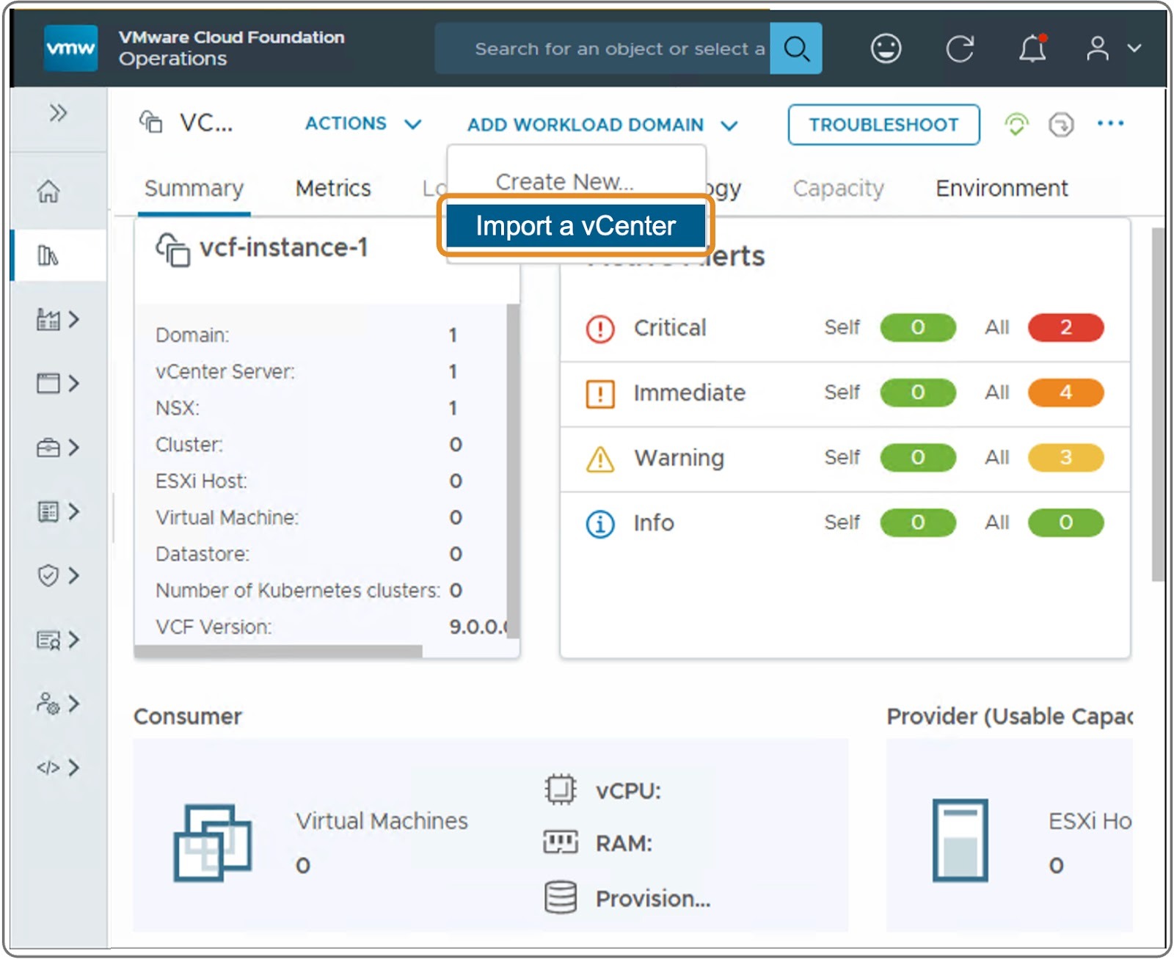
Task: Open the Capacity tab
Action: [839, 189]
